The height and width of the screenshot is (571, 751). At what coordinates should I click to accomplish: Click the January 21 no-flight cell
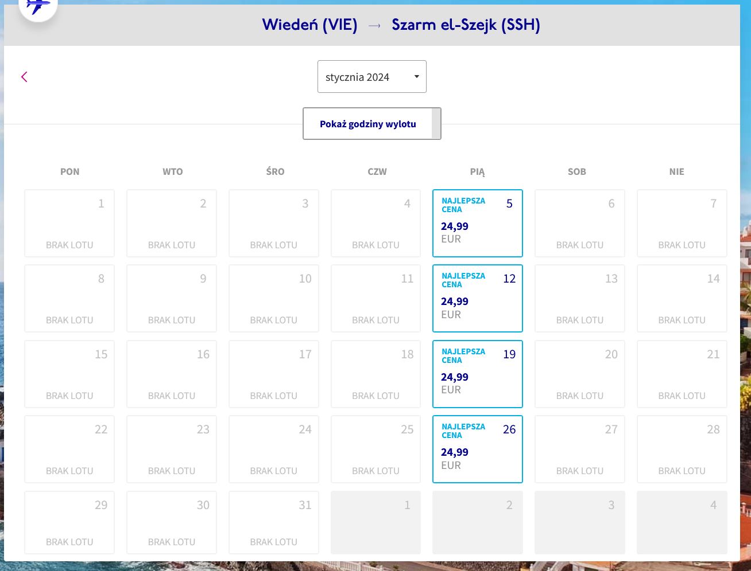pos(682,374)
